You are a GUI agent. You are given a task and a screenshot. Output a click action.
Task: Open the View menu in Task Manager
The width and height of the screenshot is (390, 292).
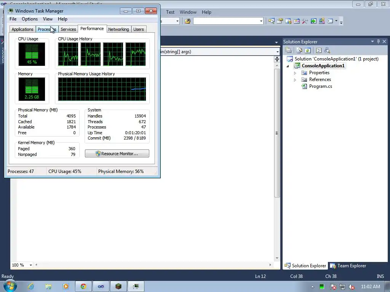pyautogui.click(x=48, y=19)
